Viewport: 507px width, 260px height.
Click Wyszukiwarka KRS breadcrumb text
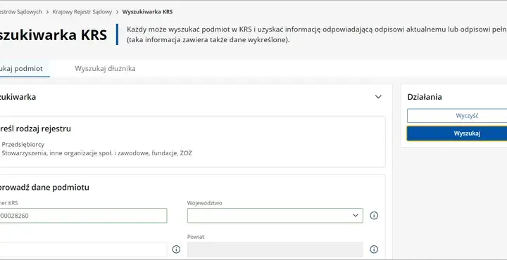147,12
